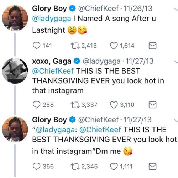Like the 'Dm me' tweet

click(114, 167)
